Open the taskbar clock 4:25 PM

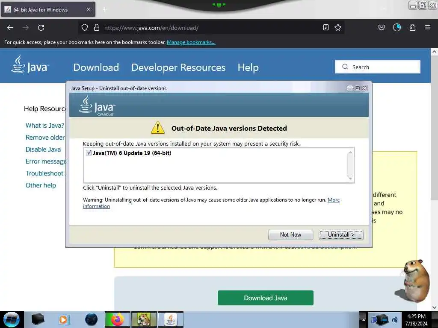tap(417, 320)
